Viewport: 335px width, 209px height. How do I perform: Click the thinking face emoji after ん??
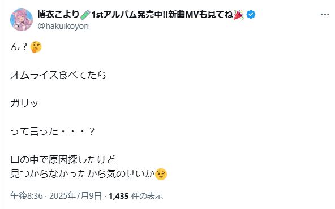click(36, 47)
